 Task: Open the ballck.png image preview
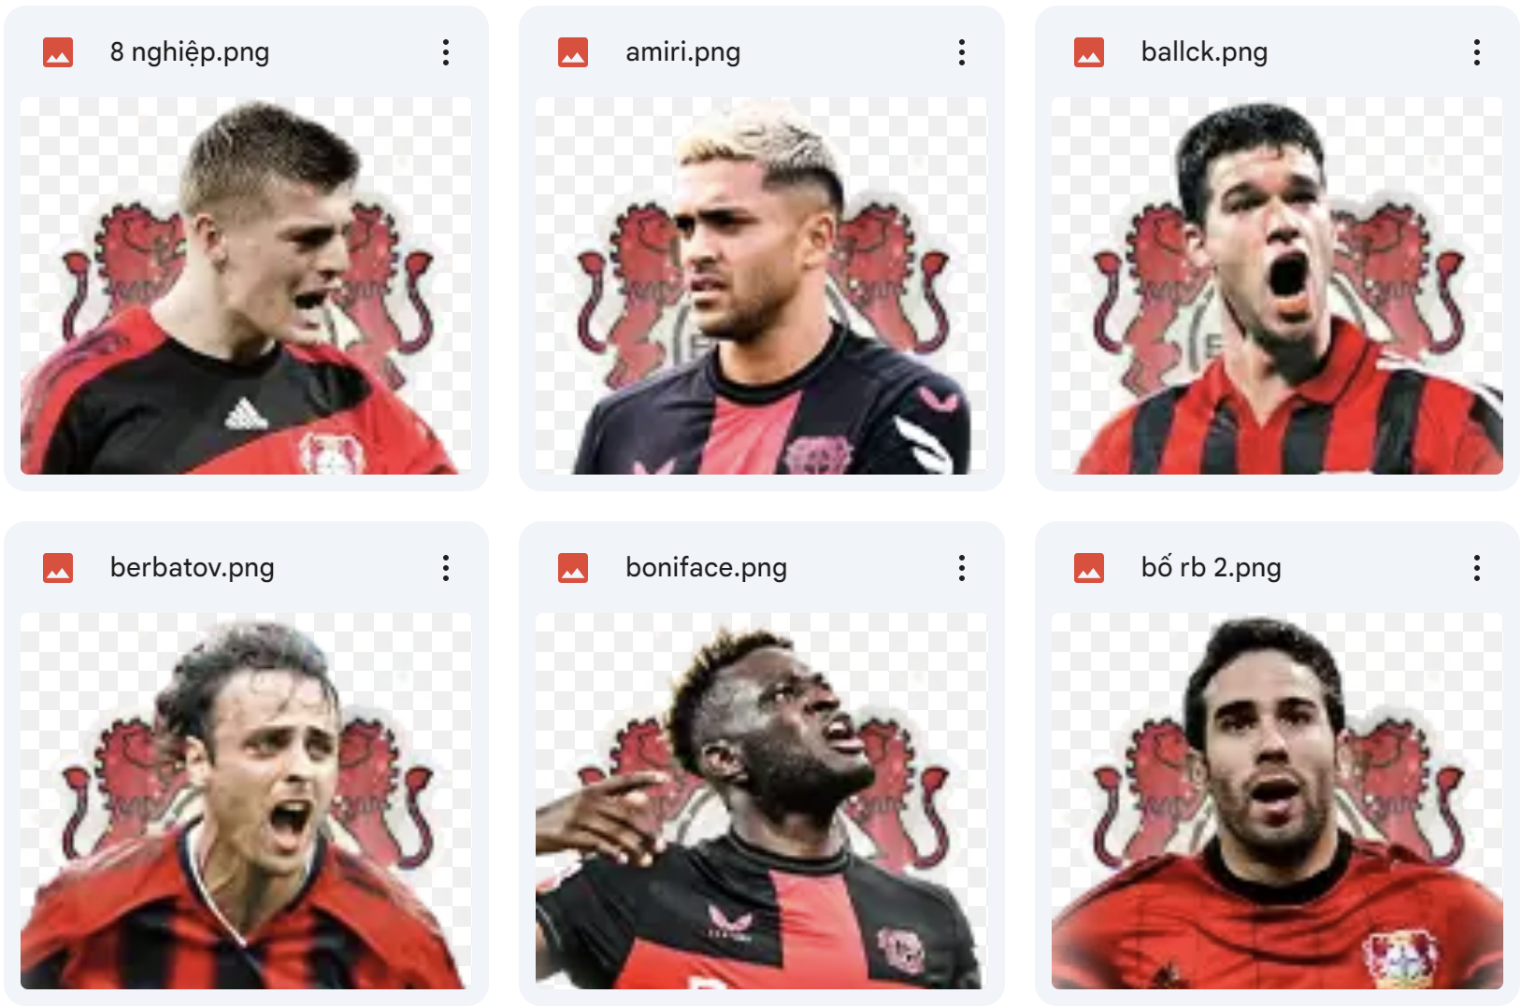point(1277,286)
